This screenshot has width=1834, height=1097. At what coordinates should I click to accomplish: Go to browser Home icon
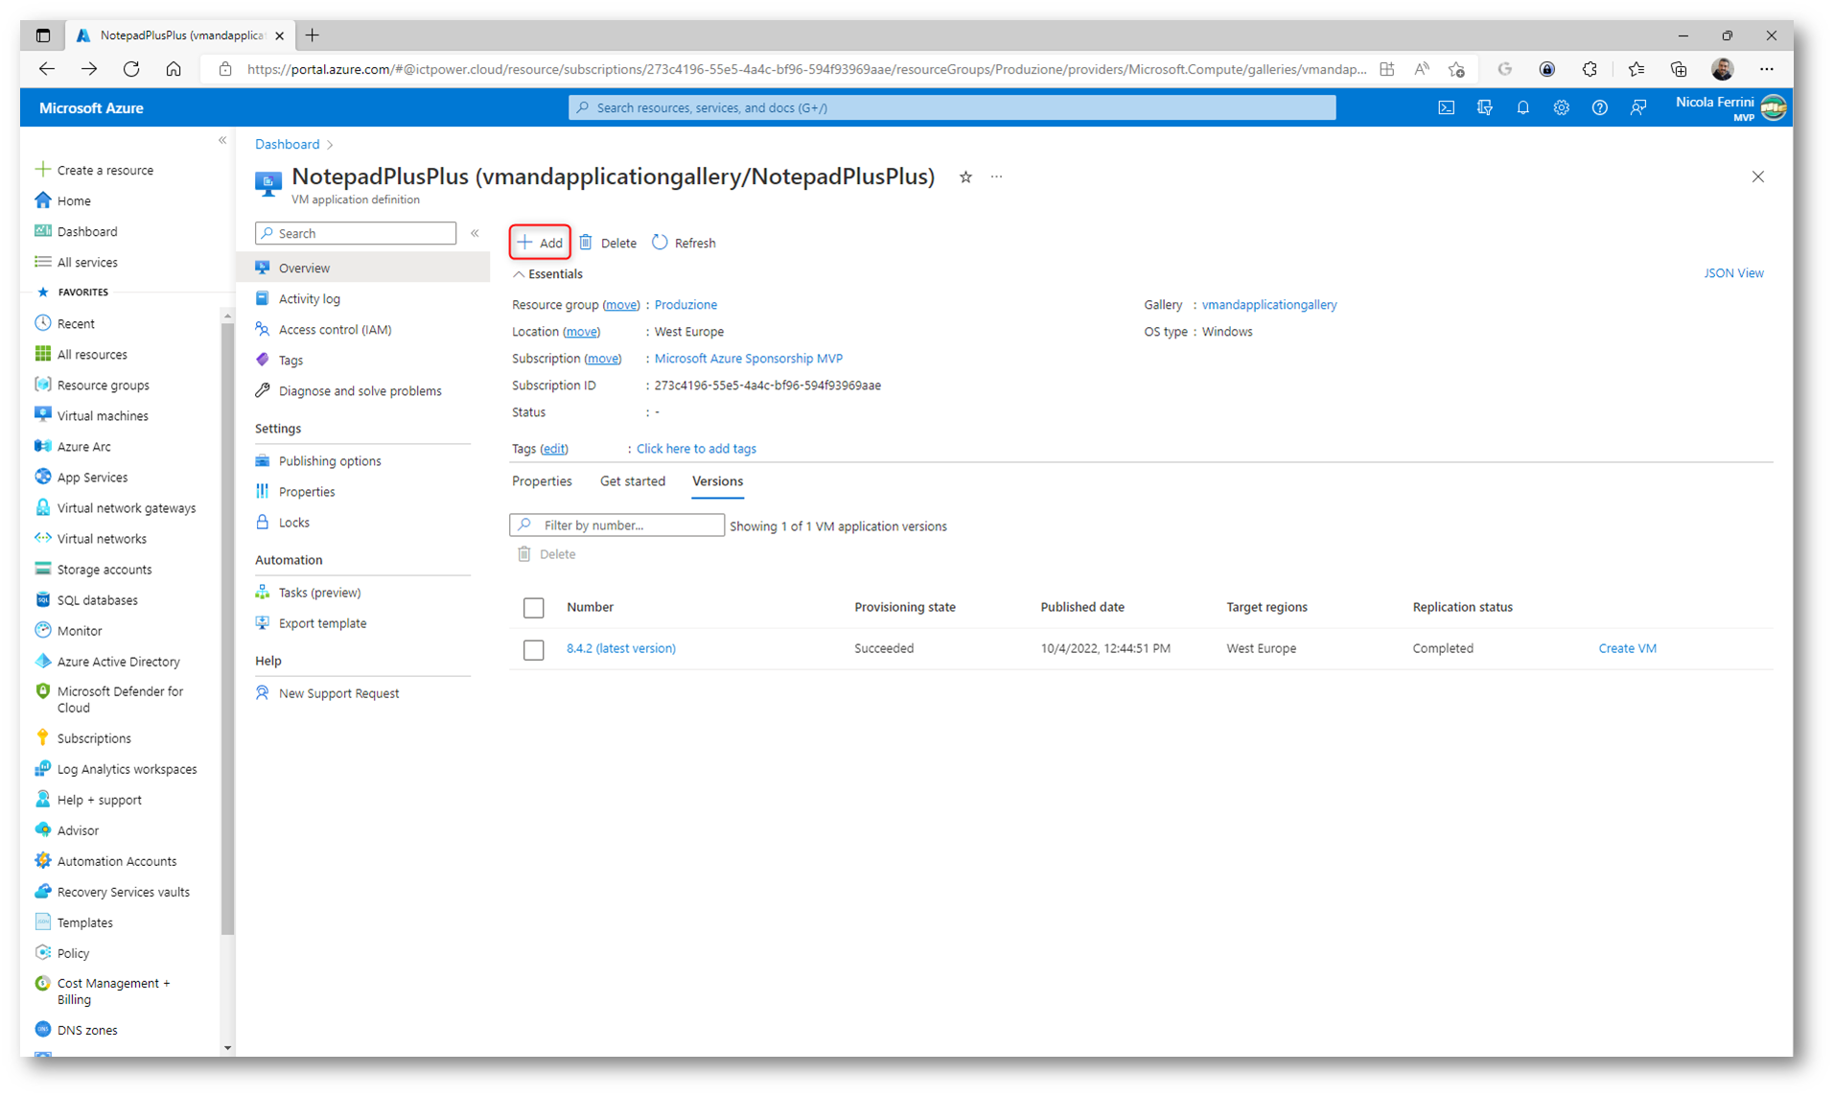(x=174, y=69)
